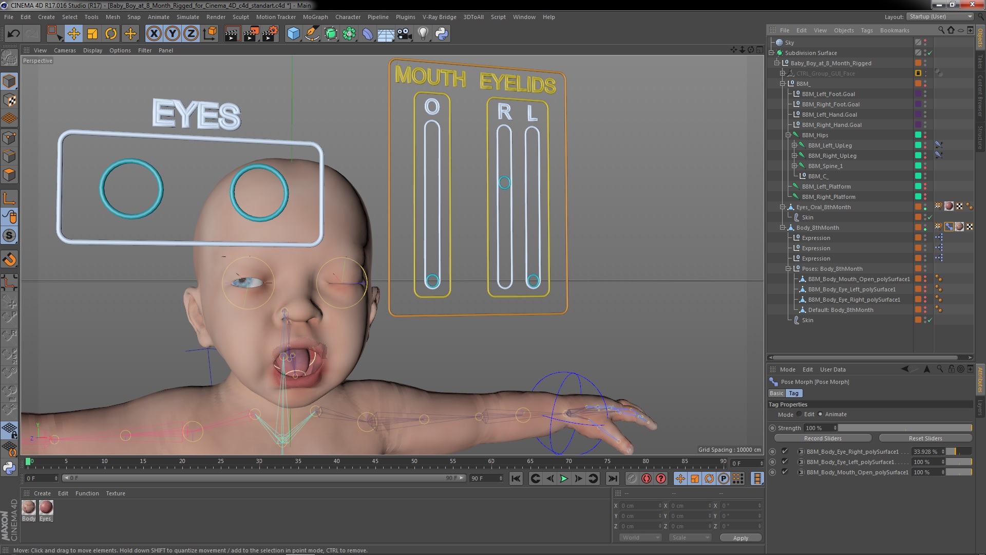This screenshot has width=986, height=555.
Task: Open the Deformer (Bend) objects icon
Action: tap(368, 34)
